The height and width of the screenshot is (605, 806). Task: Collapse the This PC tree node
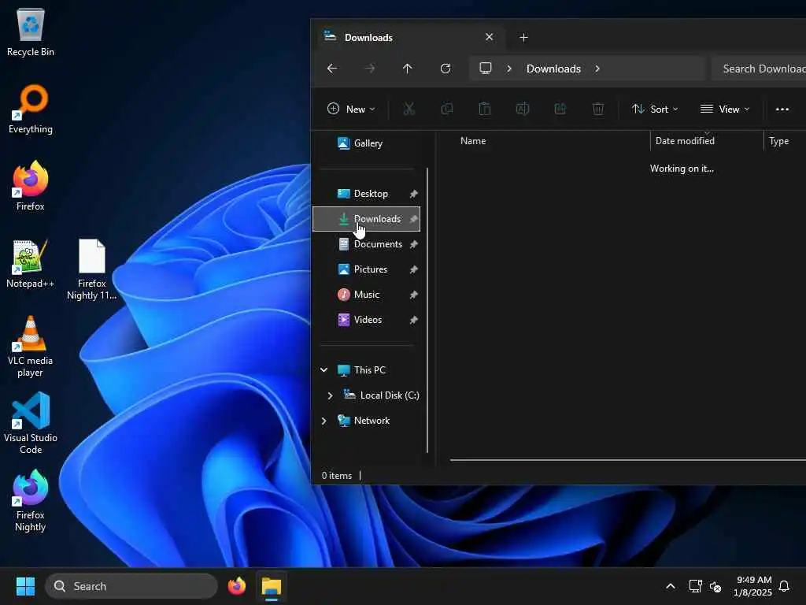coord(324,370)
